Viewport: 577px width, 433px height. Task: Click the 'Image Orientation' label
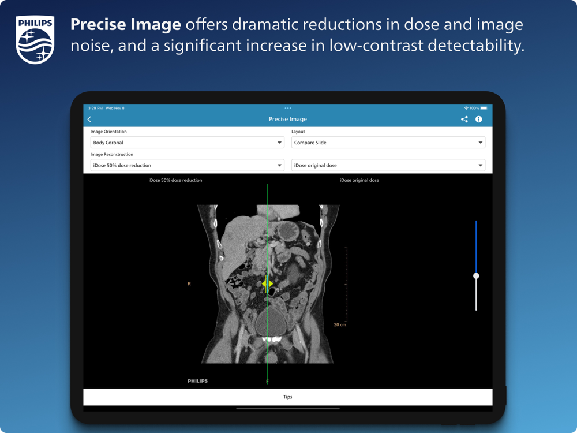tap(108, 132)
